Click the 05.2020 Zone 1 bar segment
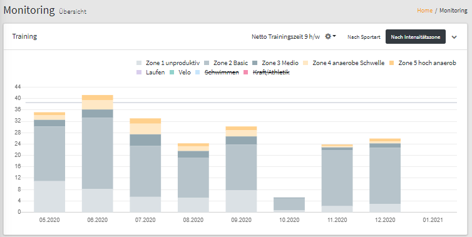This screenshot has width=472, height=237. 49,196
